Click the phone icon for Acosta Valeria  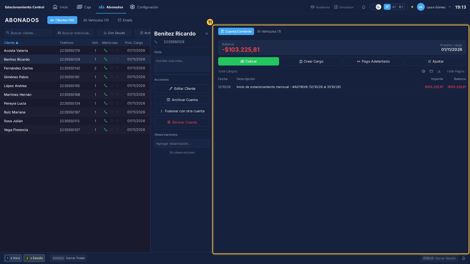click(x=106, y=50)
